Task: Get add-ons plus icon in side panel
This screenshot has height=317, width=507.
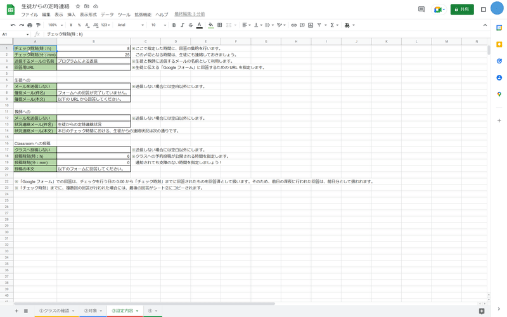Action: (499, 120)
